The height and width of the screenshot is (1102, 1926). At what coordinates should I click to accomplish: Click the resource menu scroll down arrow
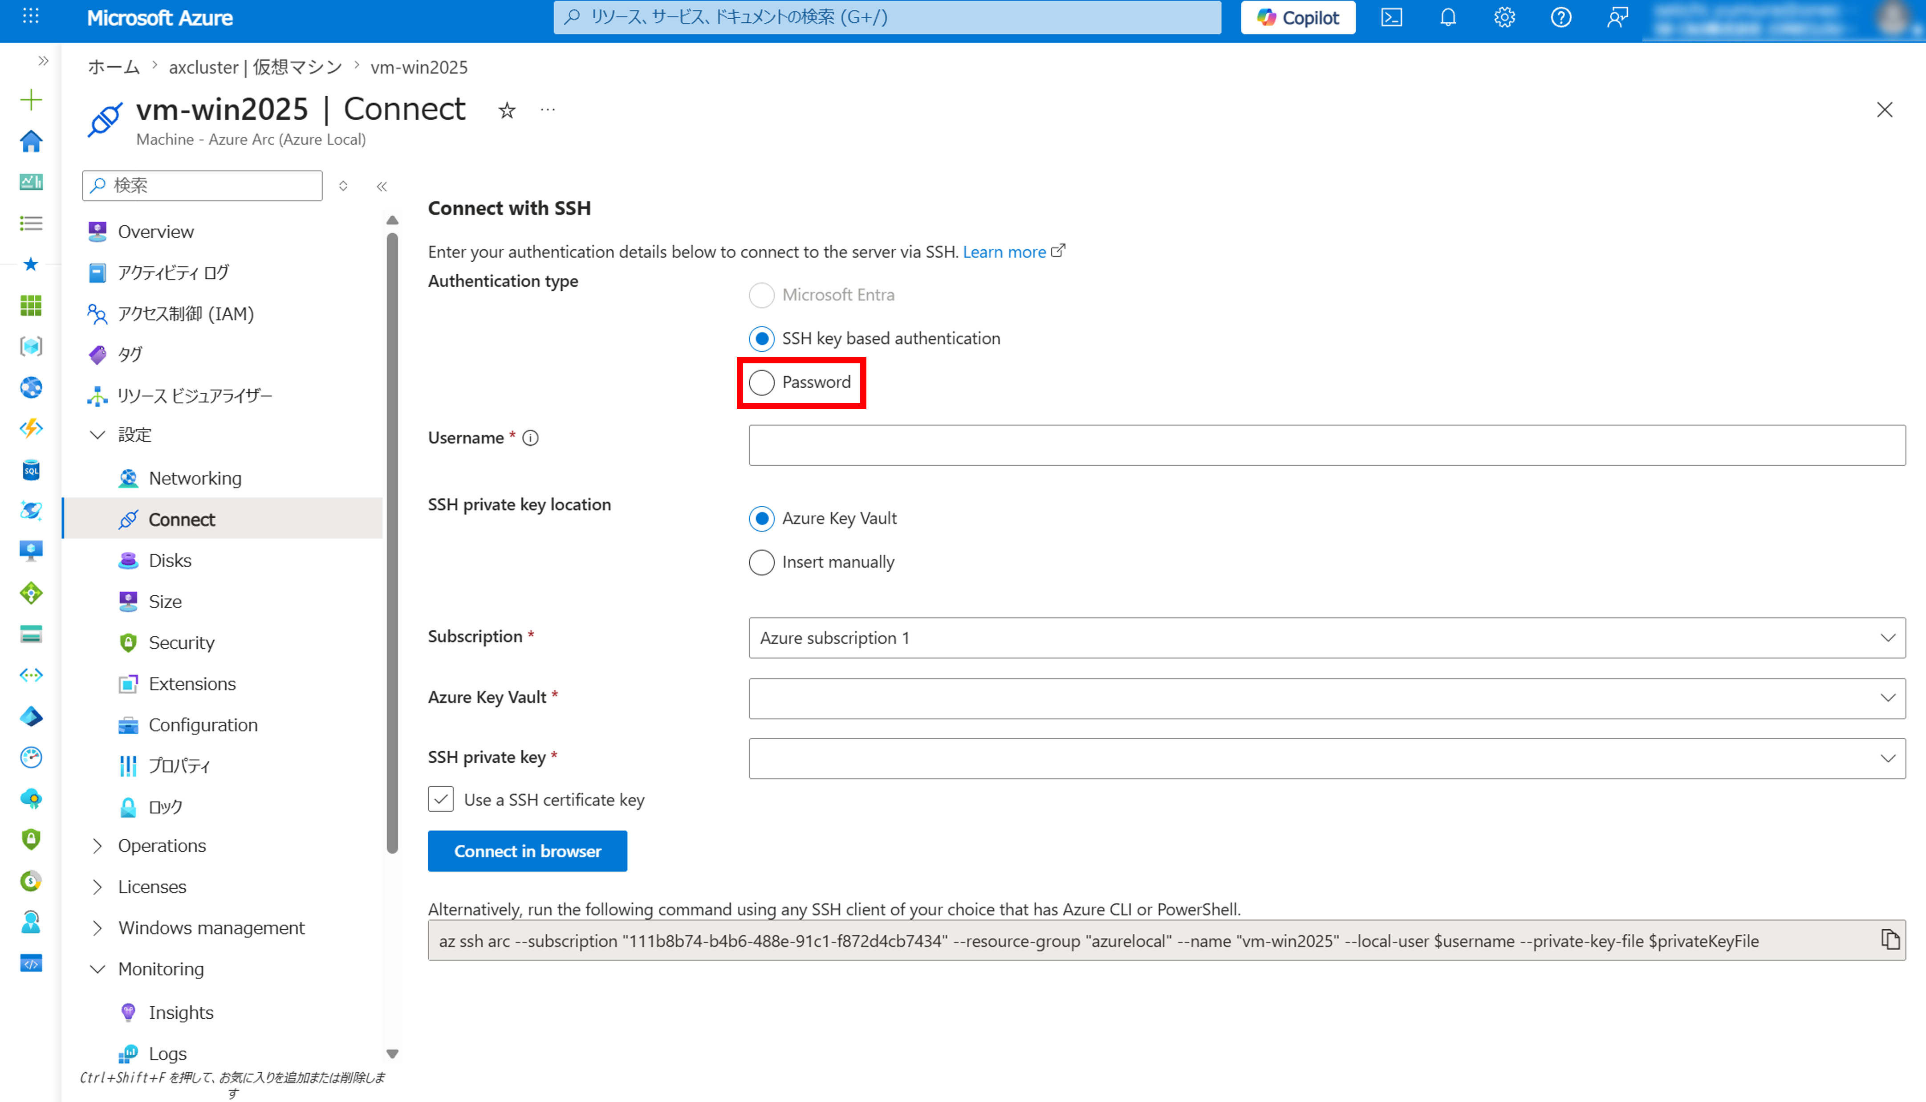click(x=392, y=1053)
